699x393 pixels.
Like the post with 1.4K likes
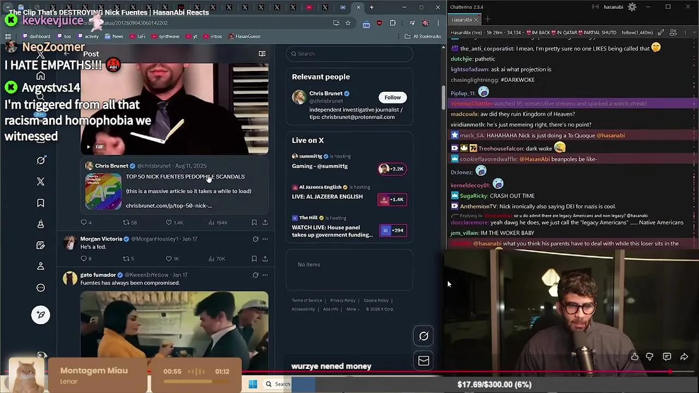(175, 223)
